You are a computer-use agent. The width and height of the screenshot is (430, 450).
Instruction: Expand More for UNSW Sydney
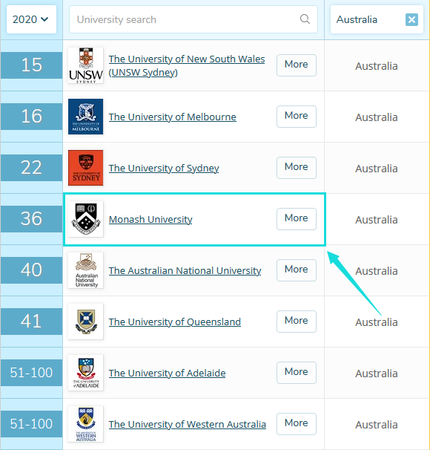pyautogui.click(x=297, y=65)
